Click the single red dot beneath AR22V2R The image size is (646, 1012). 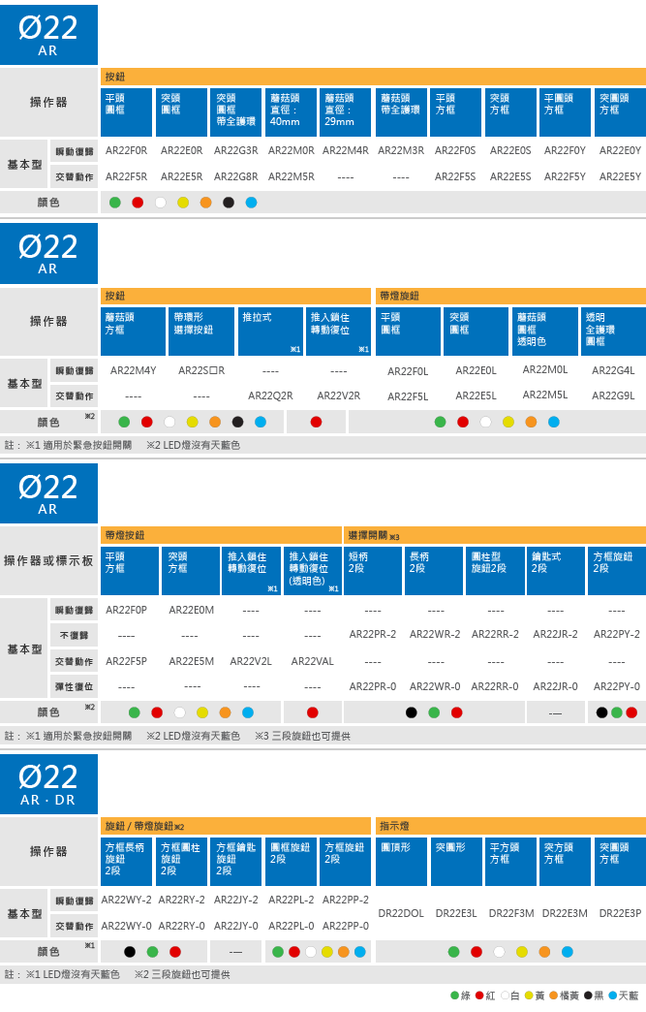tap(316, 422)
